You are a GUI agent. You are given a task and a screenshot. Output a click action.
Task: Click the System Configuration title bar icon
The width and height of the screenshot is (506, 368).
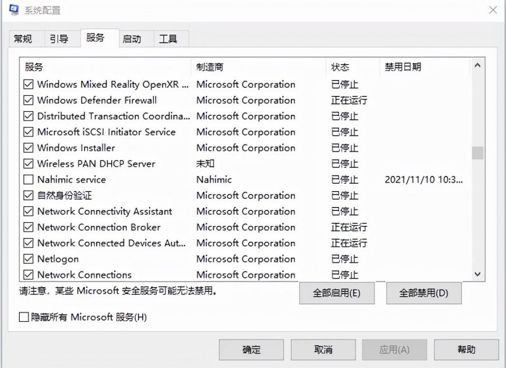coord(14,9)
